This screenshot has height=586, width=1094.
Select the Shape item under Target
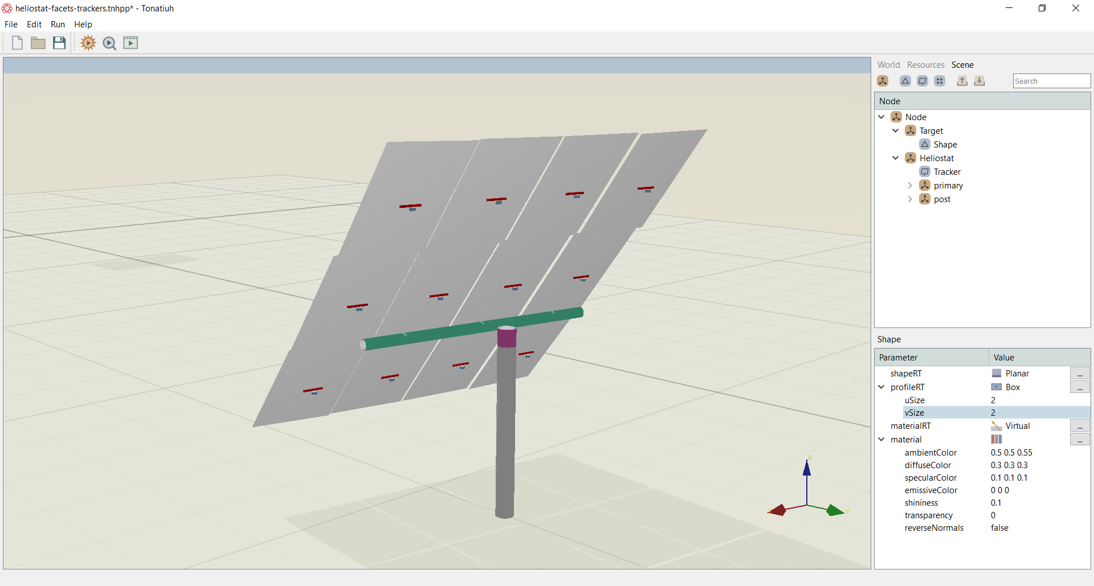pos(945,145)
